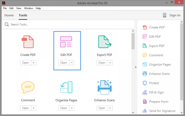Image resolution: width=185 pixels, height=116 pixels.
Task: Collapse the right tools pane arrow
Action: pyautogui.click(x=136, y=67)
